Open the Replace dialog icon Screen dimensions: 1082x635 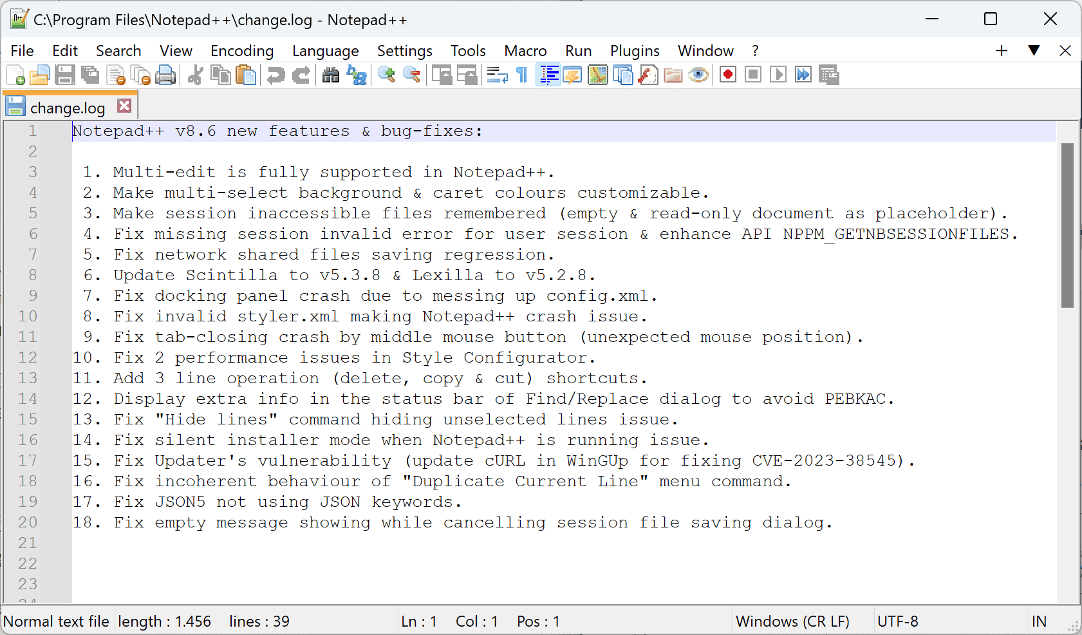pos(356,75)
